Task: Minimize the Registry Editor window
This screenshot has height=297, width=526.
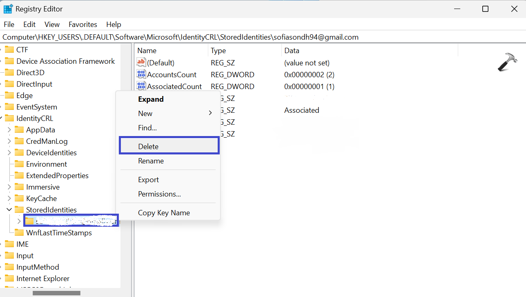Action: tap(457, 9)
